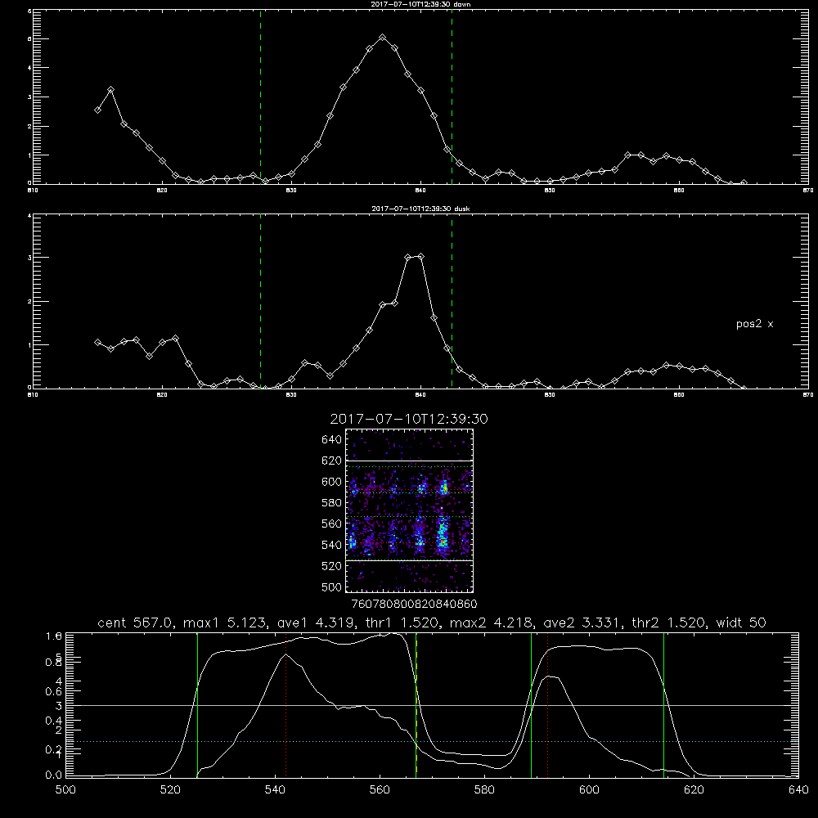Select the yellow-green dashed center line at 567
Viewport: 818px width, 818px height.
point(416,705)
